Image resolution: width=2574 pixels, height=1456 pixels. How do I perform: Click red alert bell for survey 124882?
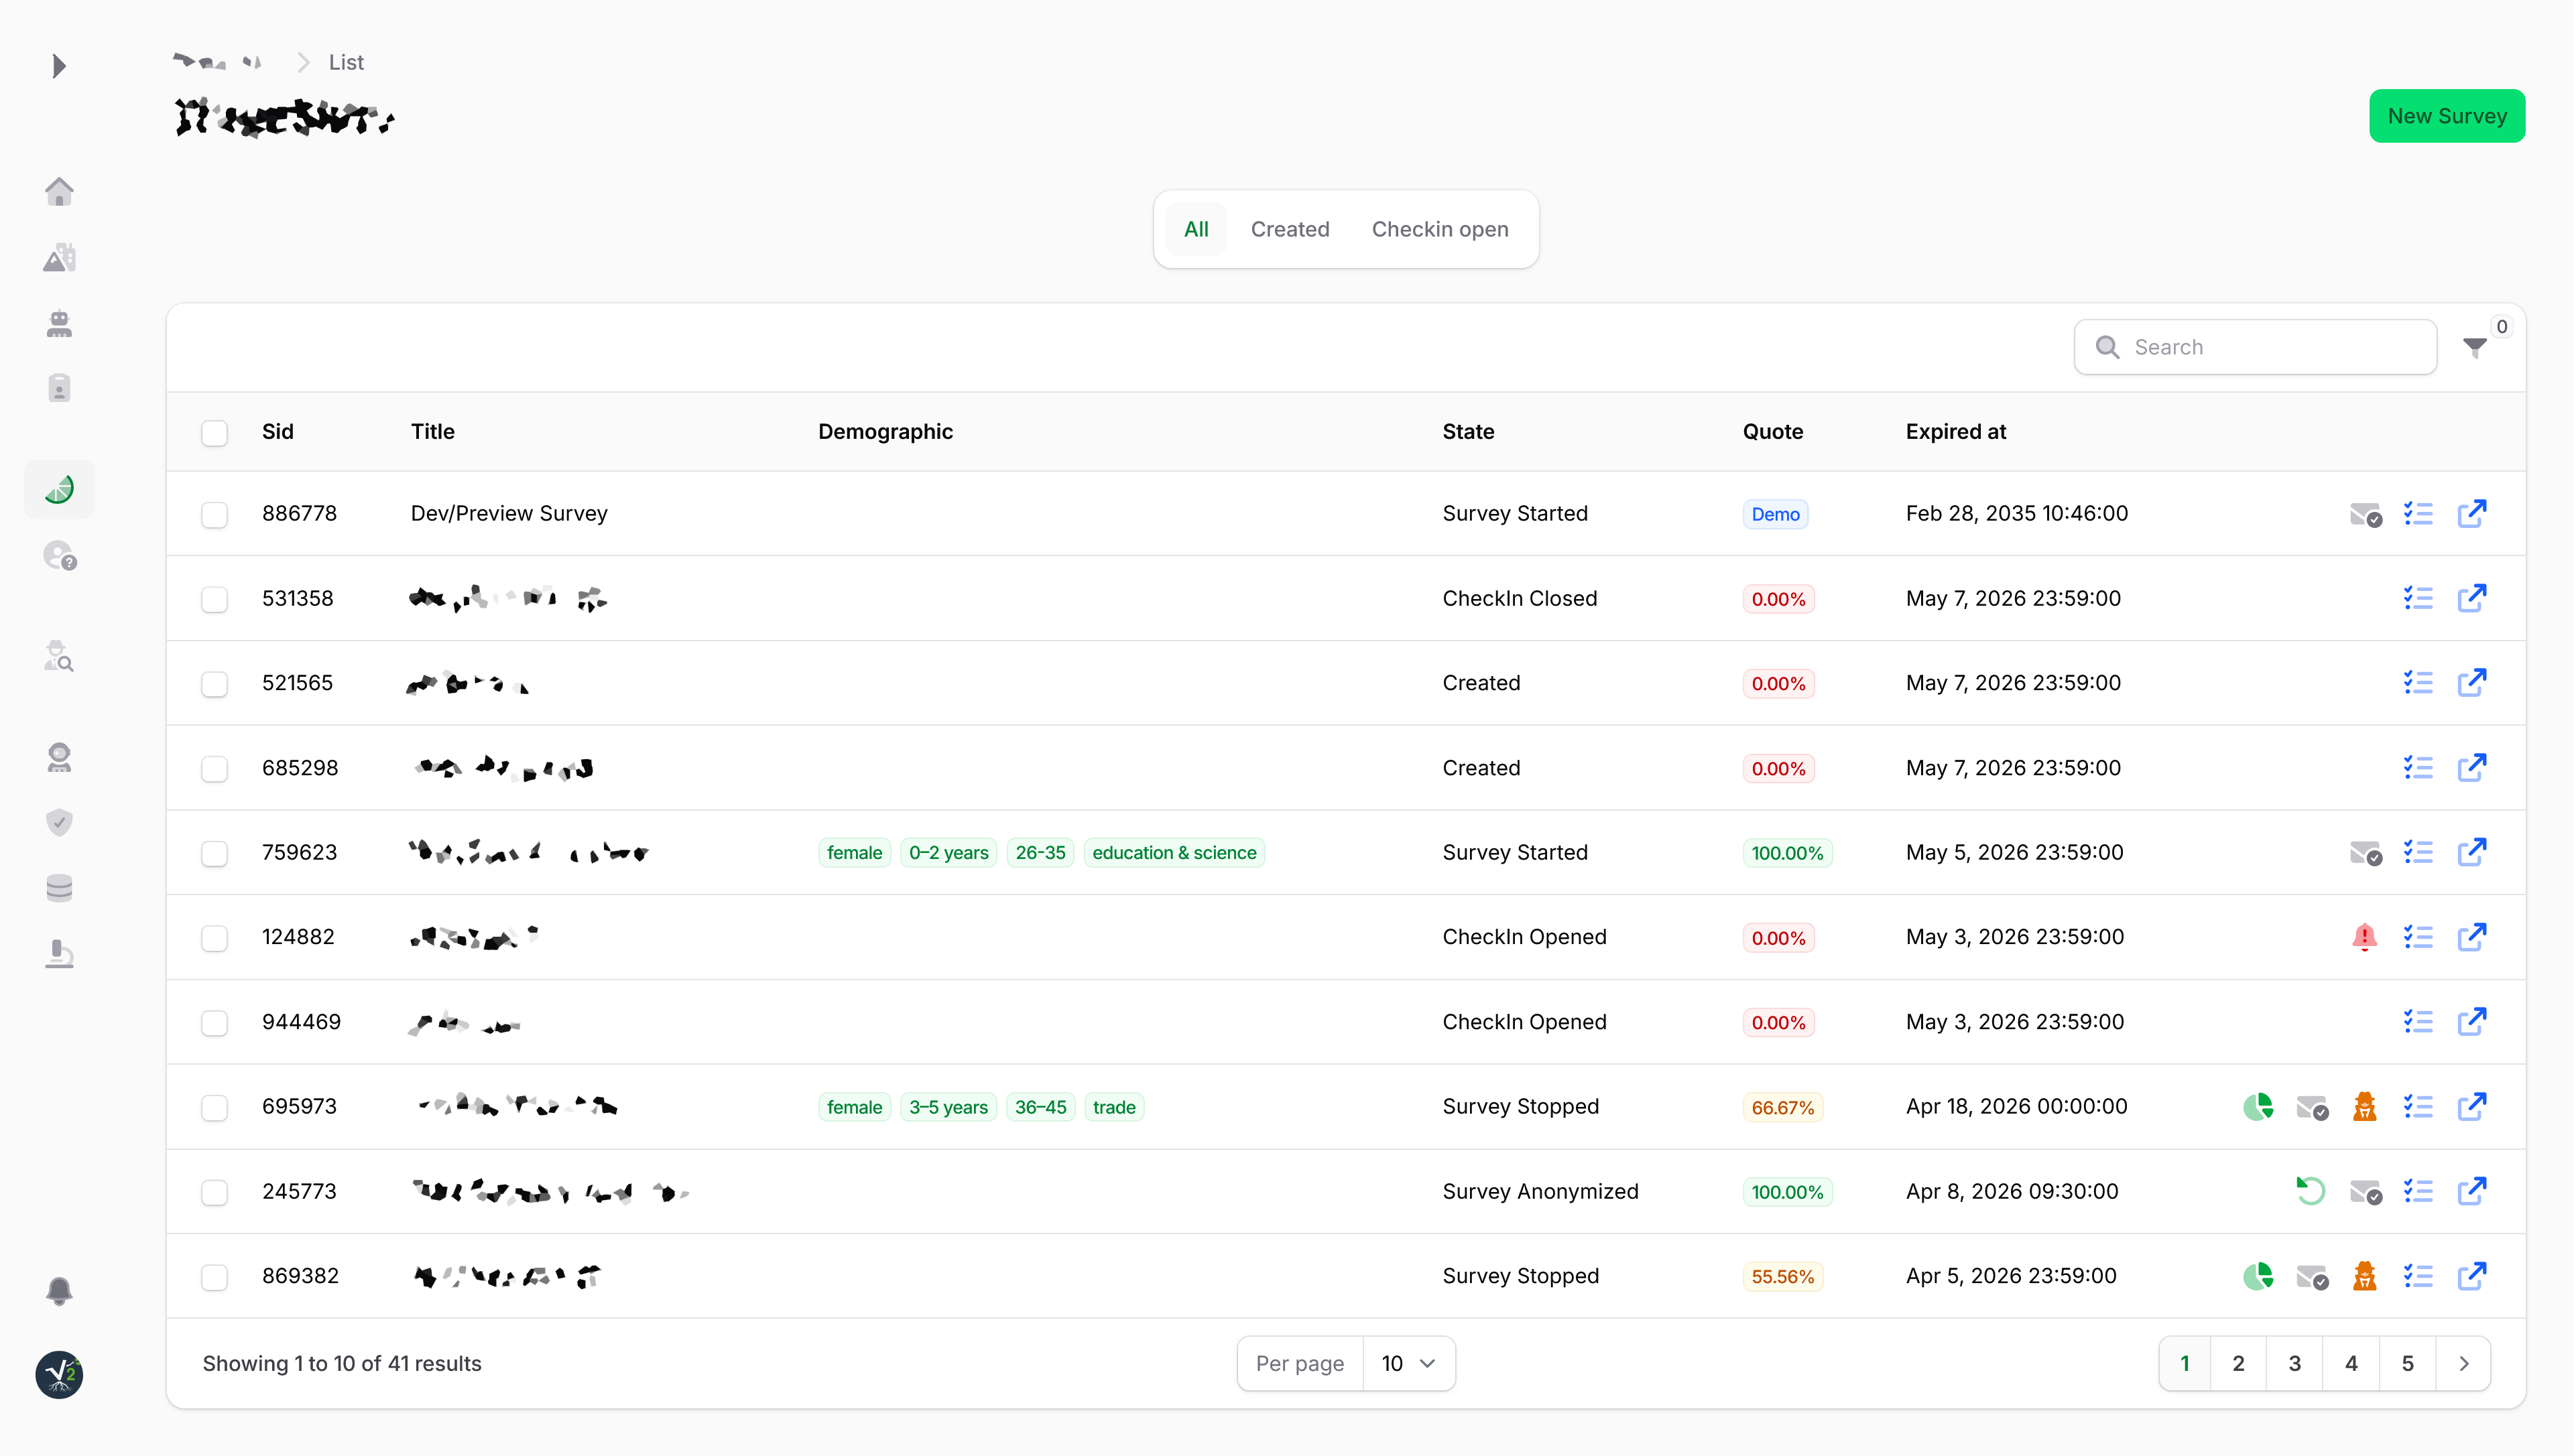coord(2364,937)
